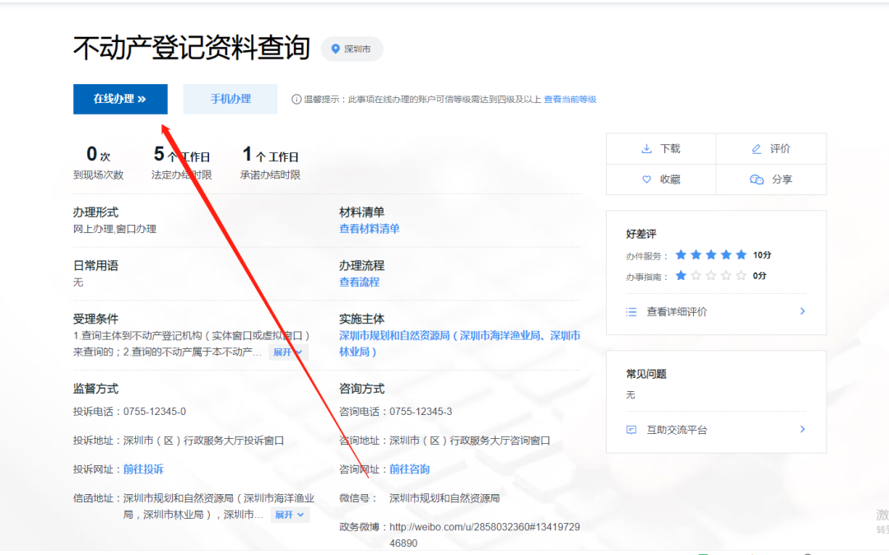Viewport: 889px width, 555px height.
Task: Click the 收藏 heart icon
Action: (x=646, y=180)
